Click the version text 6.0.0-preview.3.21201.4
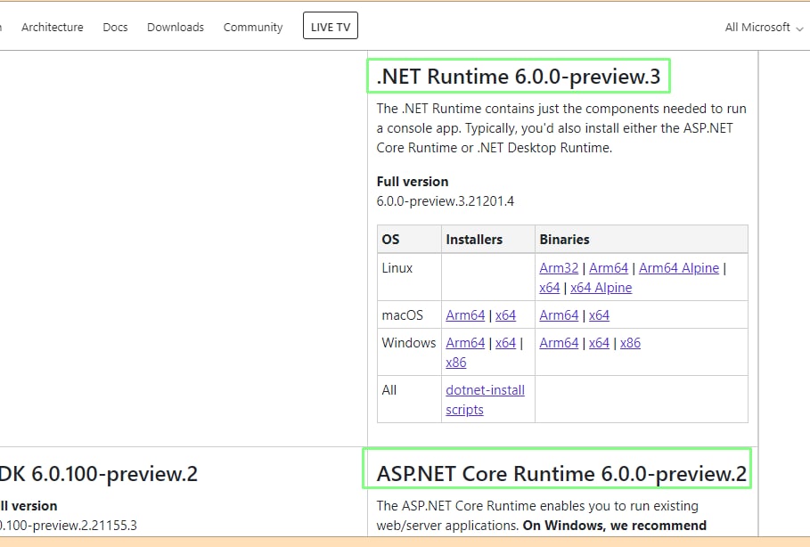Screen dimensions: 810x547 (446, 201)
